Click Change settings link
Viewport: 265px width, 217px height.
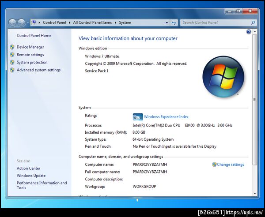231,165
